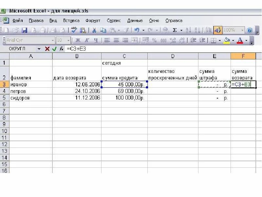Apply the Currency number format

pos(145,40)
